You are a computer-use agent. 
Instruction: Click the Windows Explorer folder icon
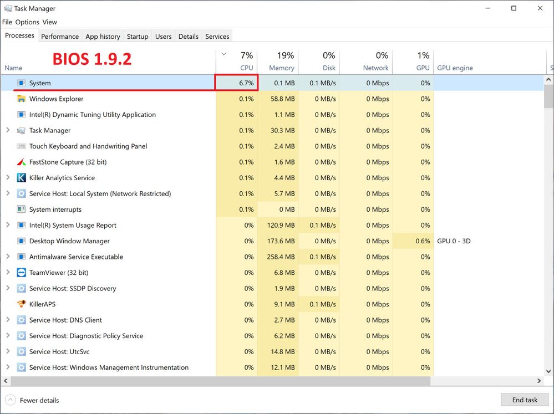click(x=21, y=99)
